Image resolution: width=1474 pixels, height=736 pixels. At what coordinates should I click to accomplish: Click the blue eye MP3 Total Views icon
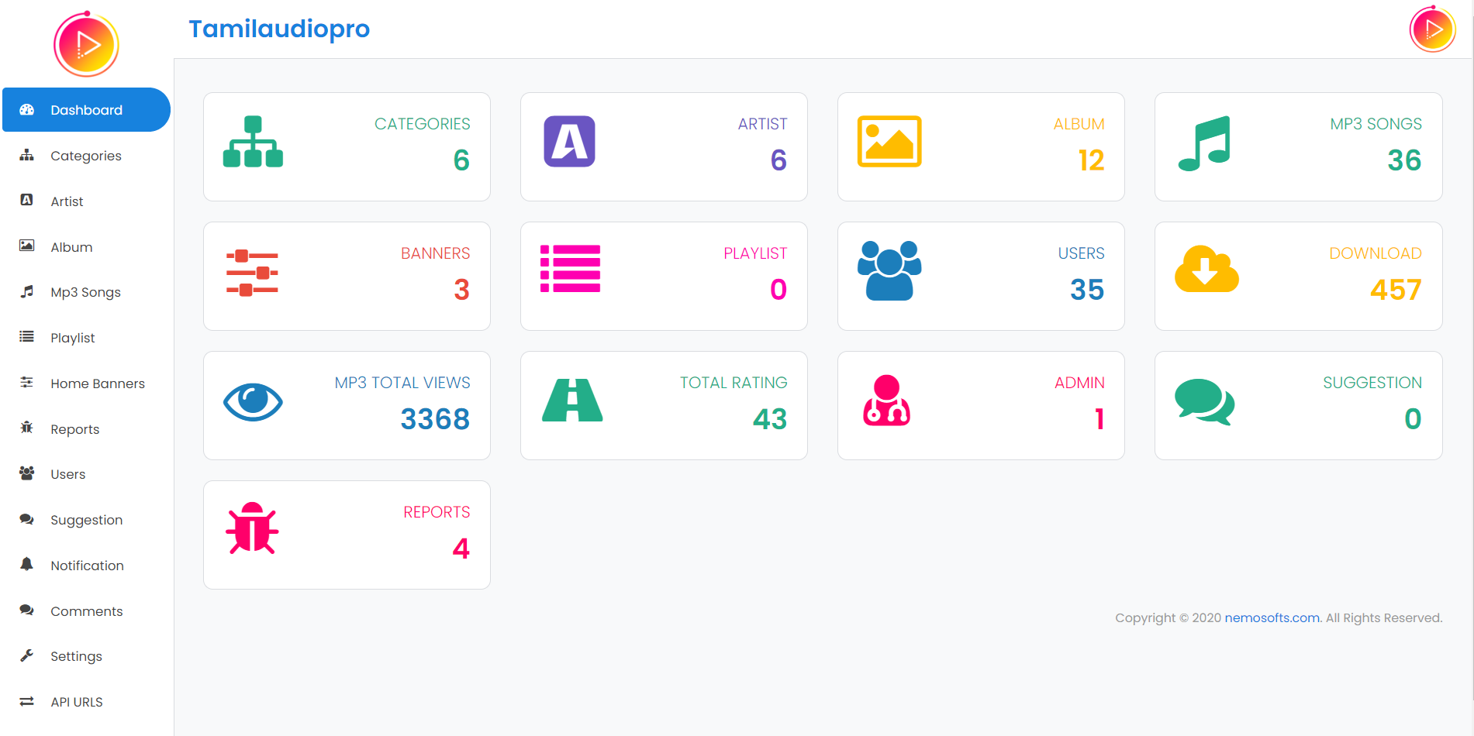point(253,402)
